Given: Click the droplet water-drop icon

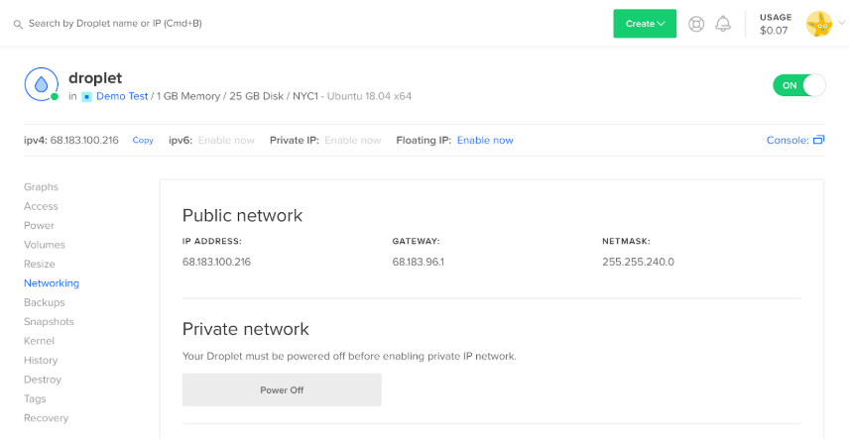Looking at the screenshot, I should point(41,85).
